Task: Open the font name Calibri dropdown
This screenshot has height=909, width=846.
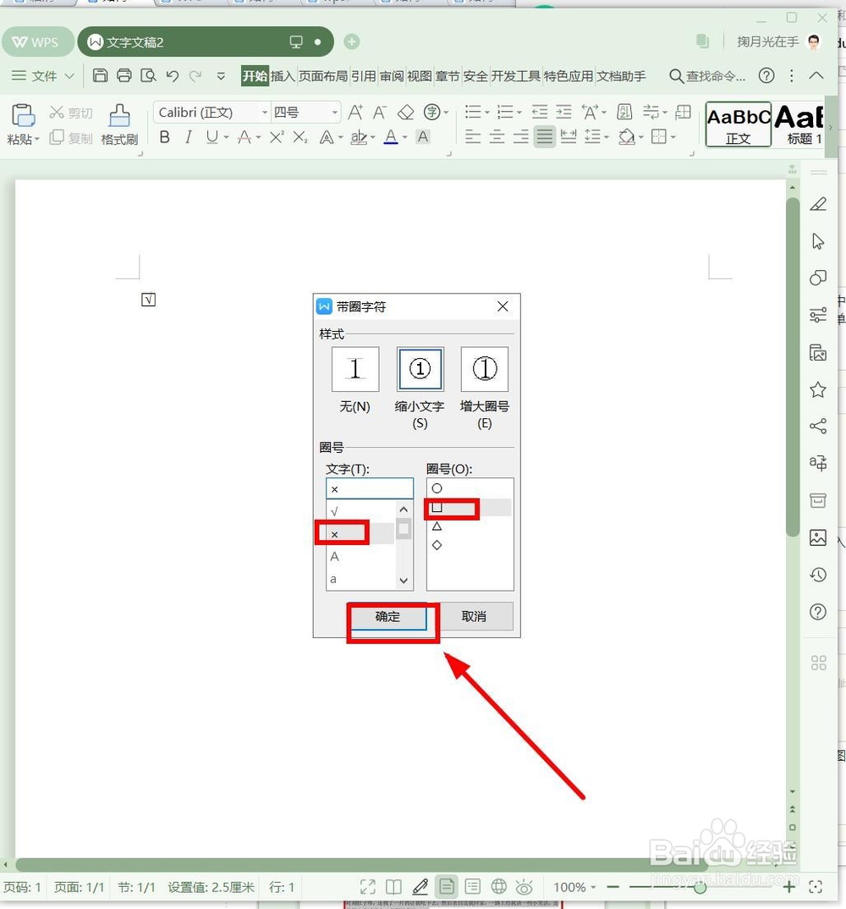Action: click(x=264, y=113)
